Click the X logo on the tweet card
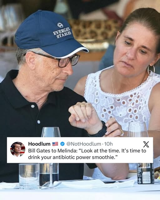The height and width of the screenshot is (200, 160). point(146,144)
